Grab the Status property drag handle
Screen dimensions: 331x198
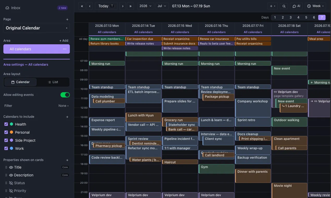(x=6, y=183)
